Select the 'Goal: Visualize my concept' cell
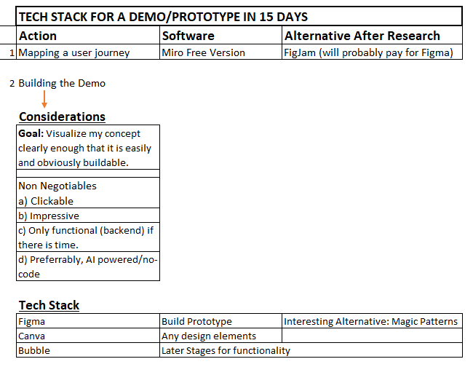Screen dimensions: 473x367 pyautogui.click(x=88, y=147)
